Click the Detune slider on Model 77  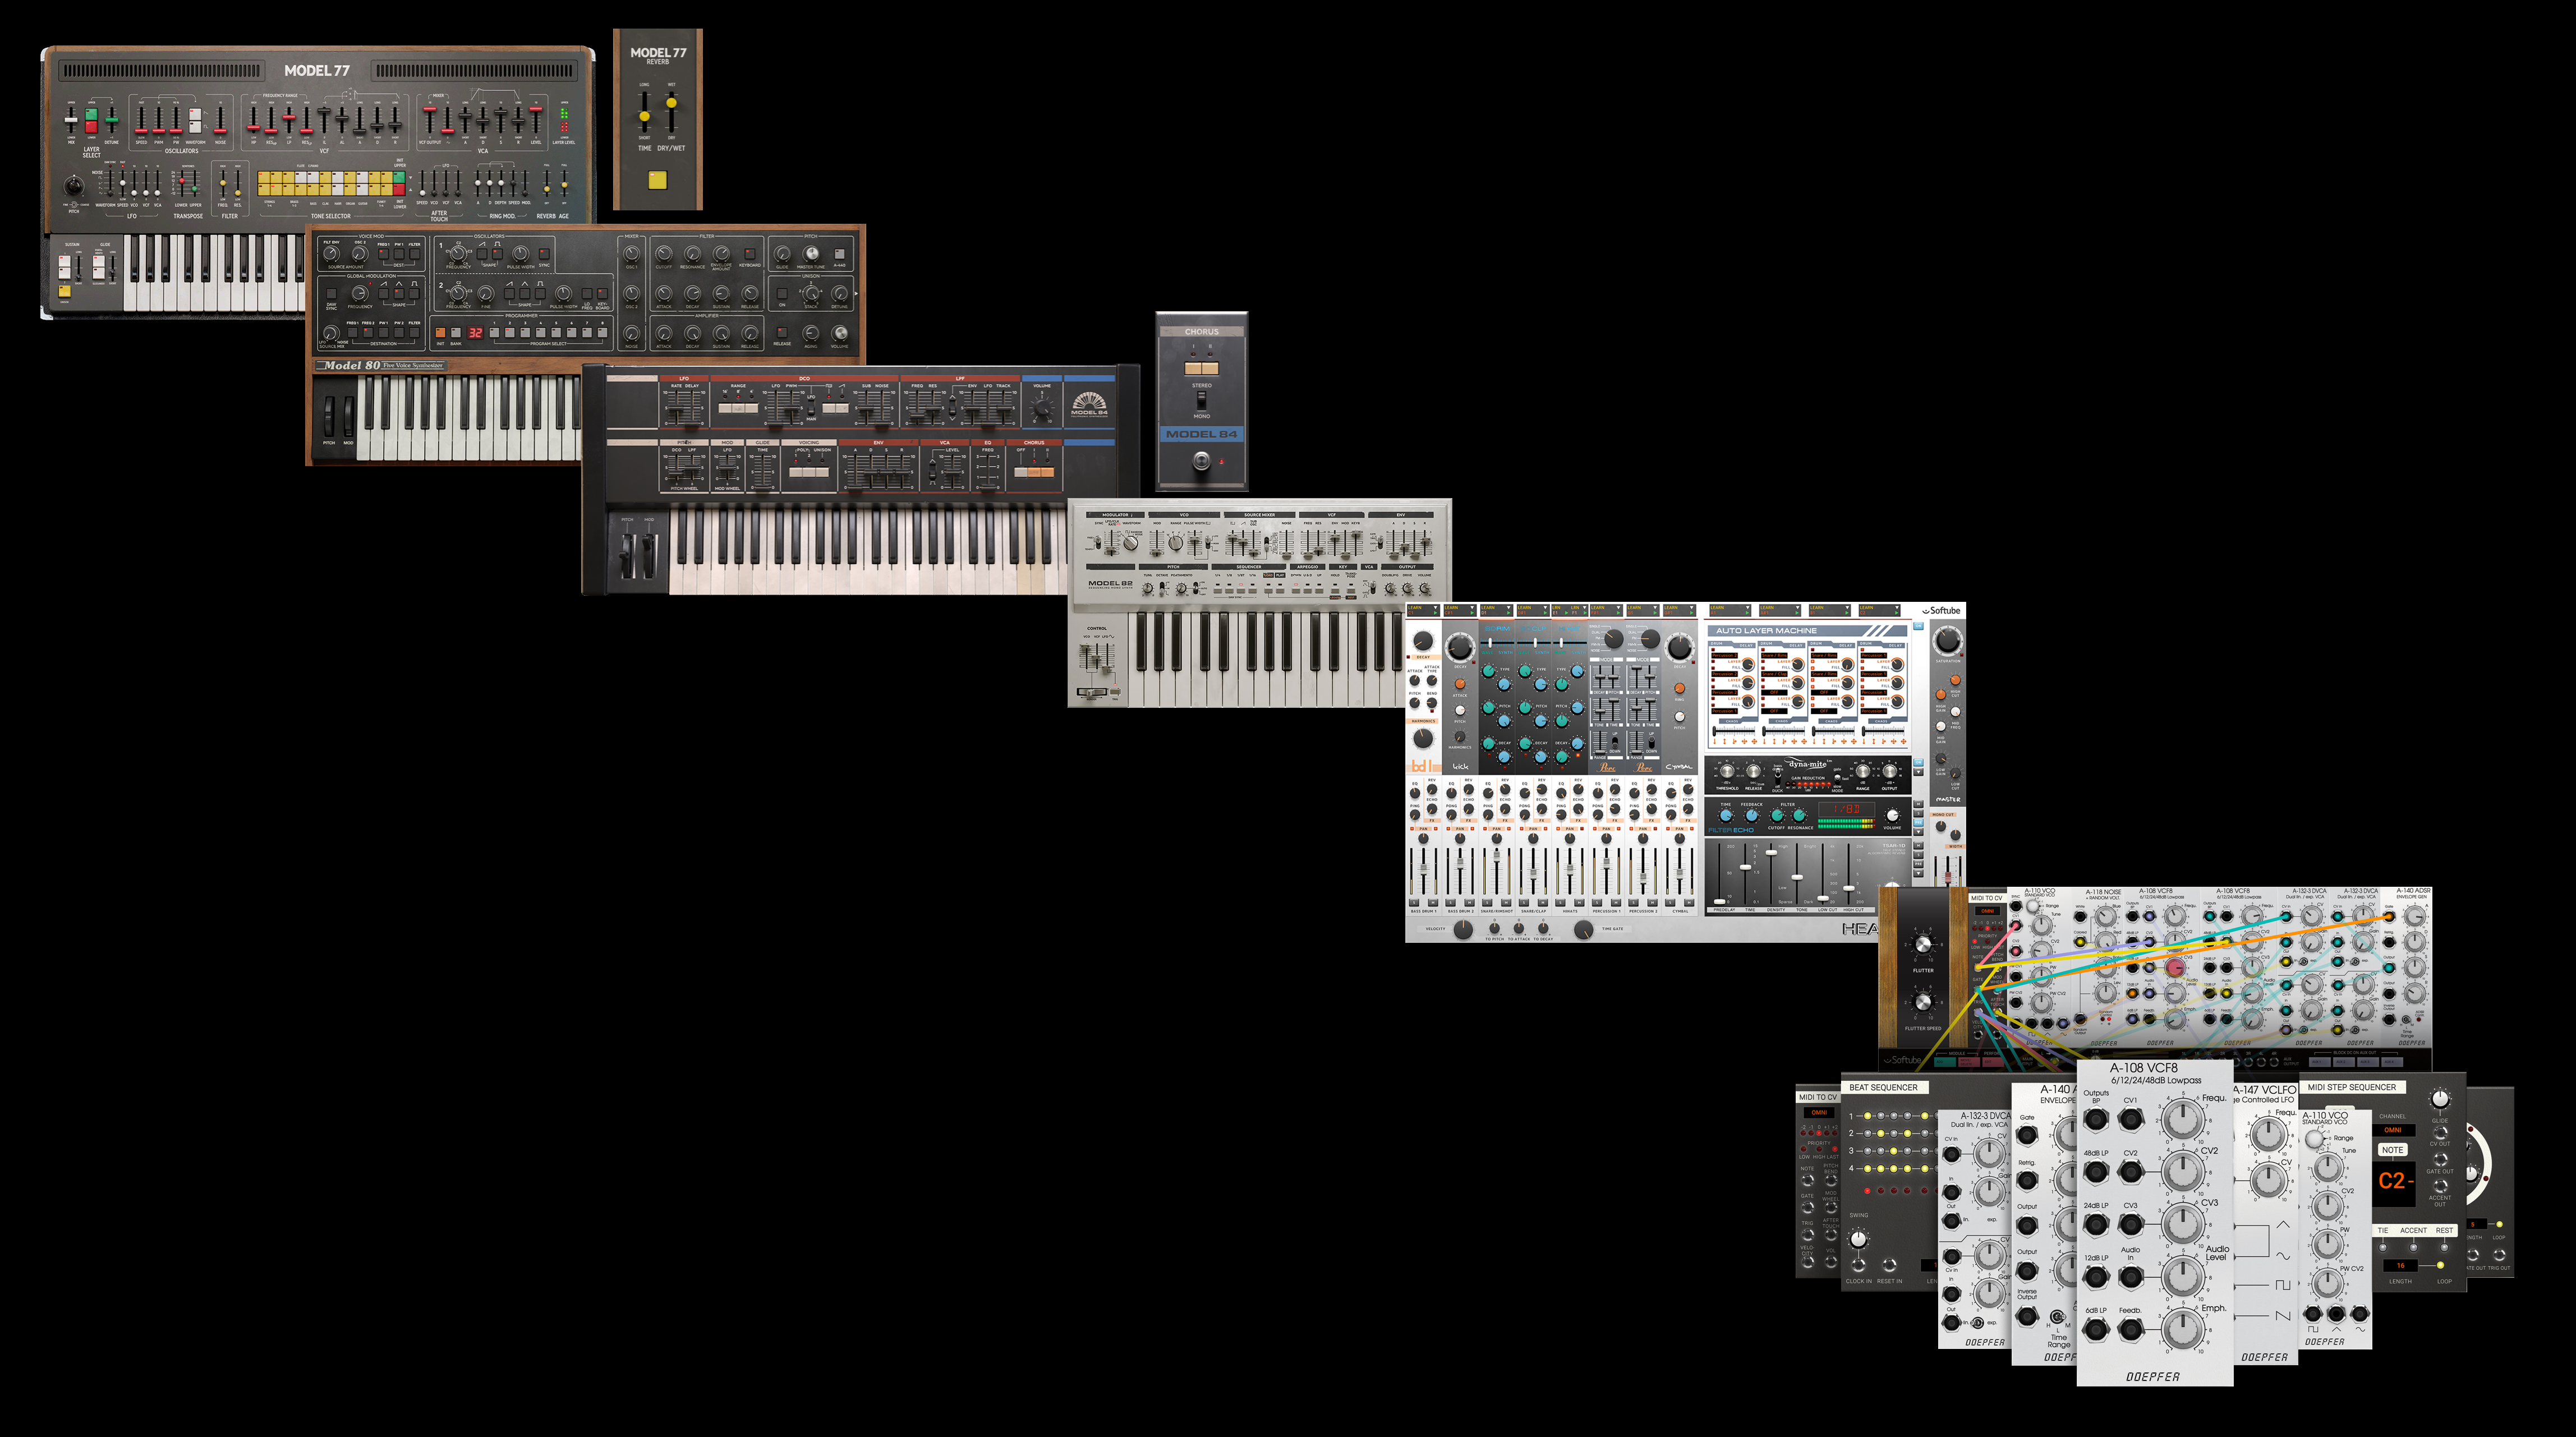coord(111,121)
